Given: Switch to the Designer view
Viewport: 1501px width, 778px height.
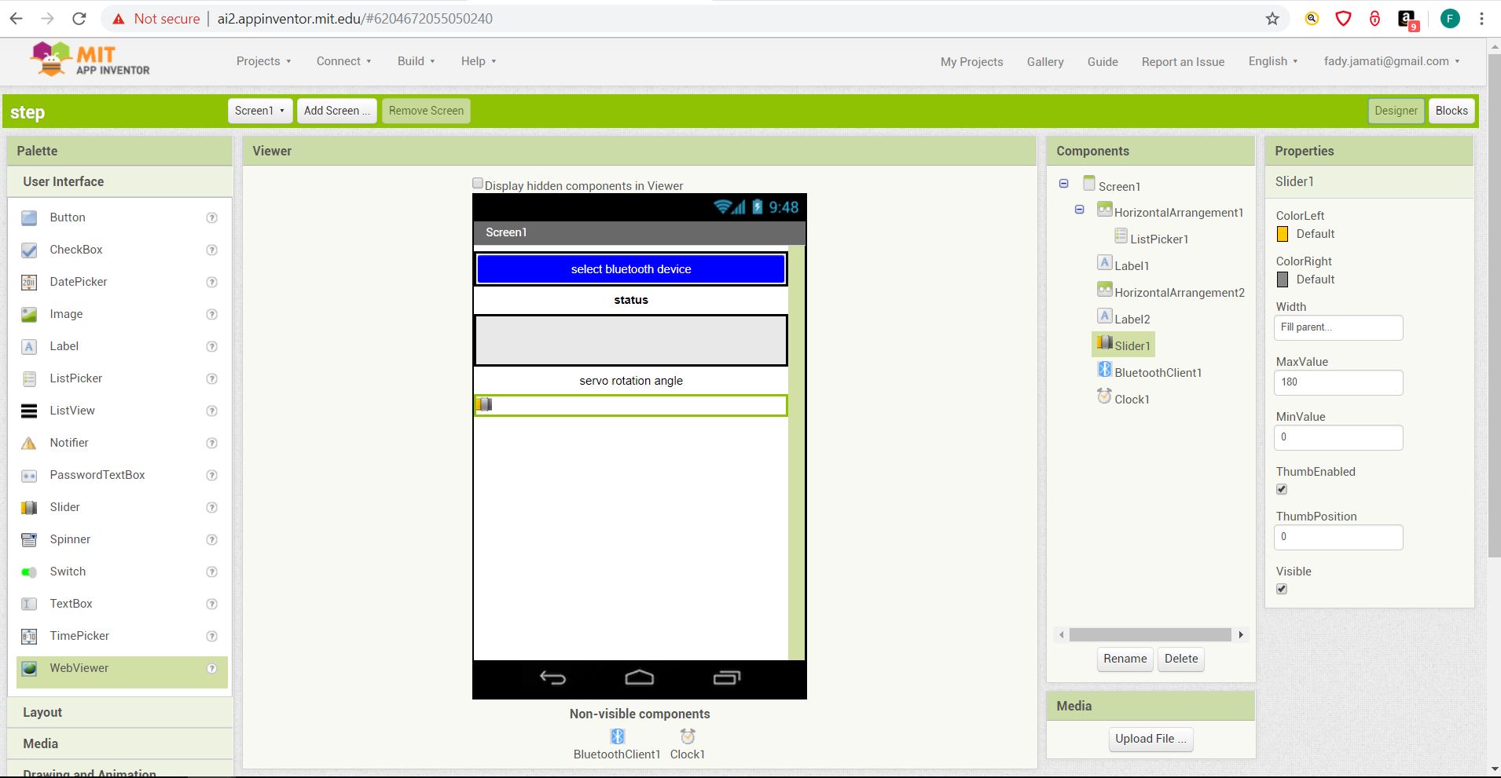Looking at the screenshot, I should coord(1396,111).
